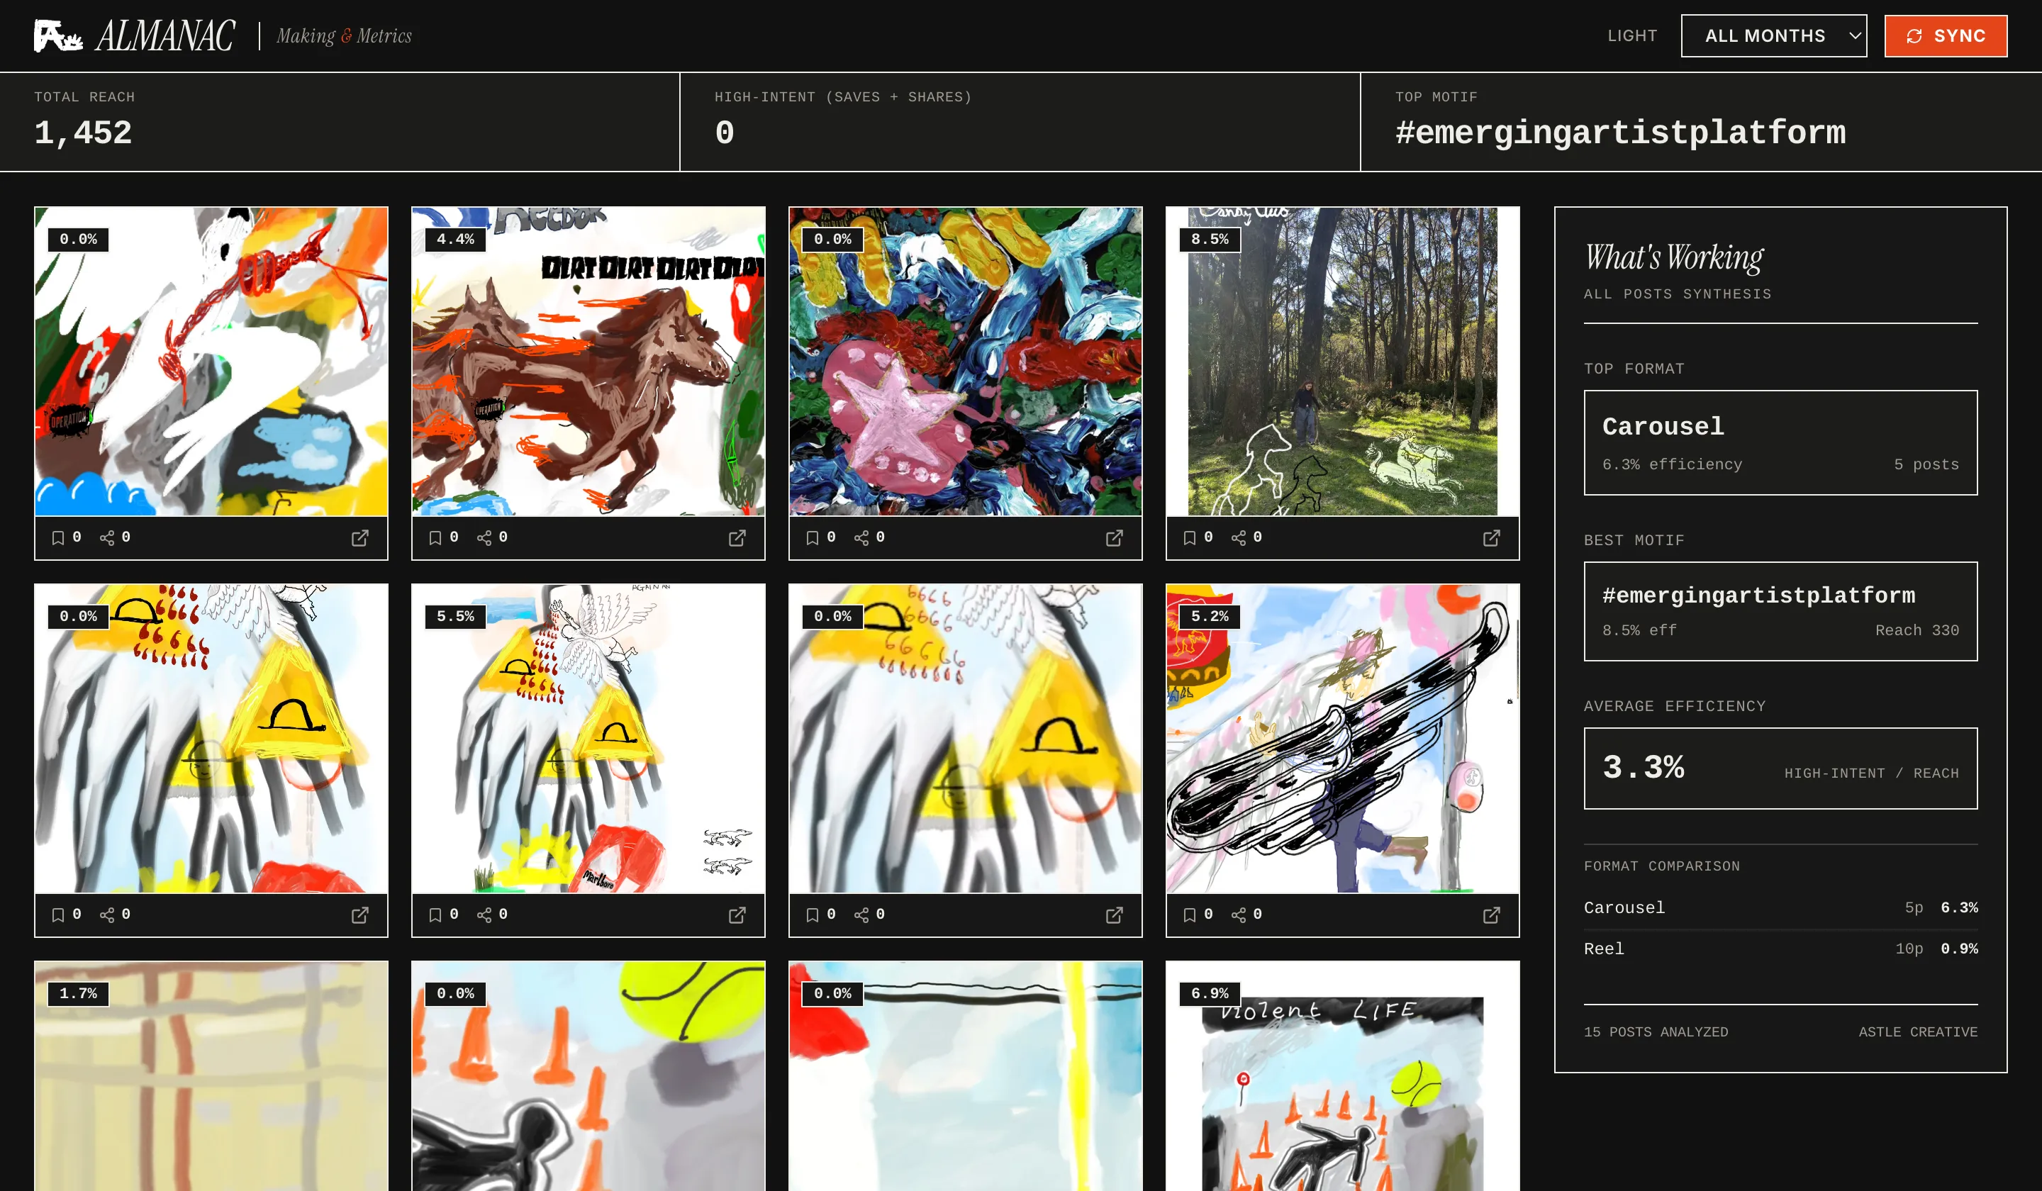Bookmark icon on the 5.5% triangle post
The image size is (2042, 1191).
coord(435,915)
